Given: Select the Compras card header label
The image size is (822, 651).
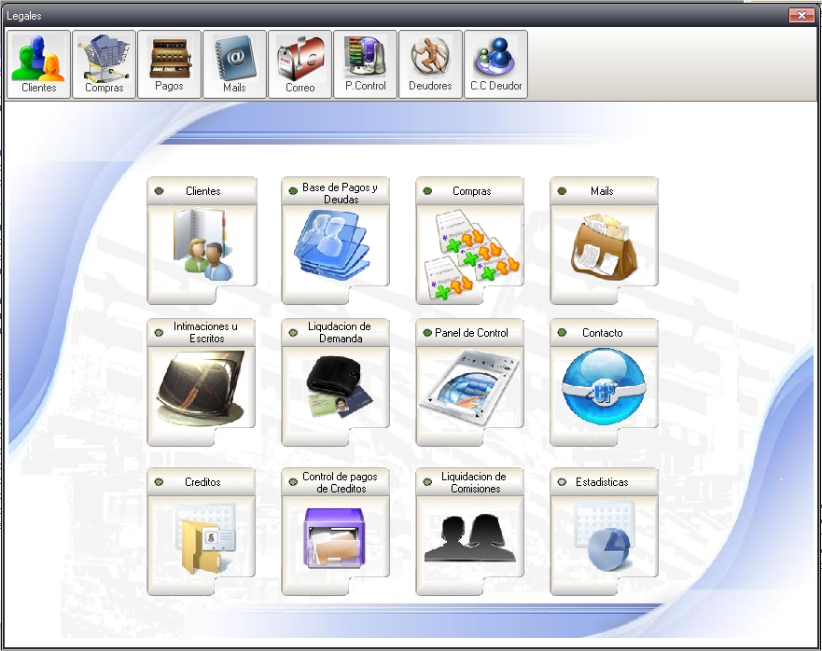Looking at the screenshot, I should (x=472, y=191).
